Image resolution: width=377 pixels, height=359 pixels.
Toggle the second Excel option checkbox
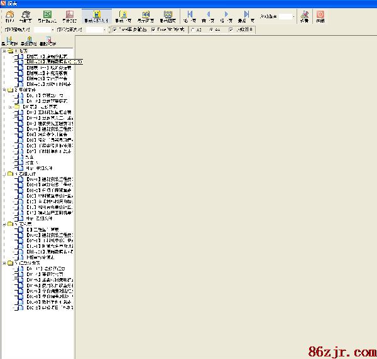(x=153, y=29)
